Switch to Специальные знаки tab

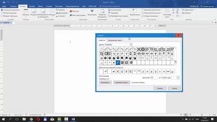click(115, 40)
